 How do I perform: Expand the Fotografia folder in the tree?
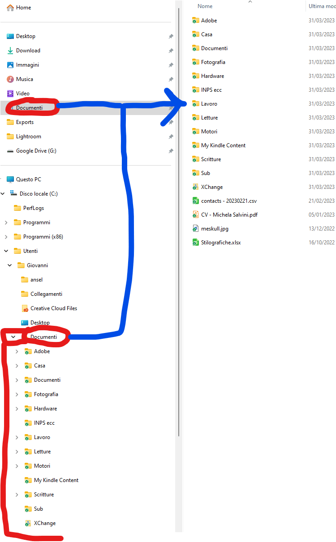[17, 394]
